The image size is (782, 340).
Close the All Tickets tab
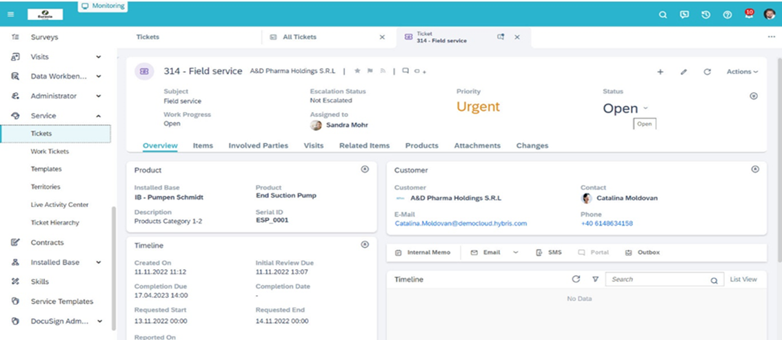382,37
